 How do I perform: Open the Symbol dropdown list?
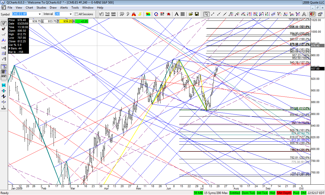pyautogui.click(x=40, y=14)
